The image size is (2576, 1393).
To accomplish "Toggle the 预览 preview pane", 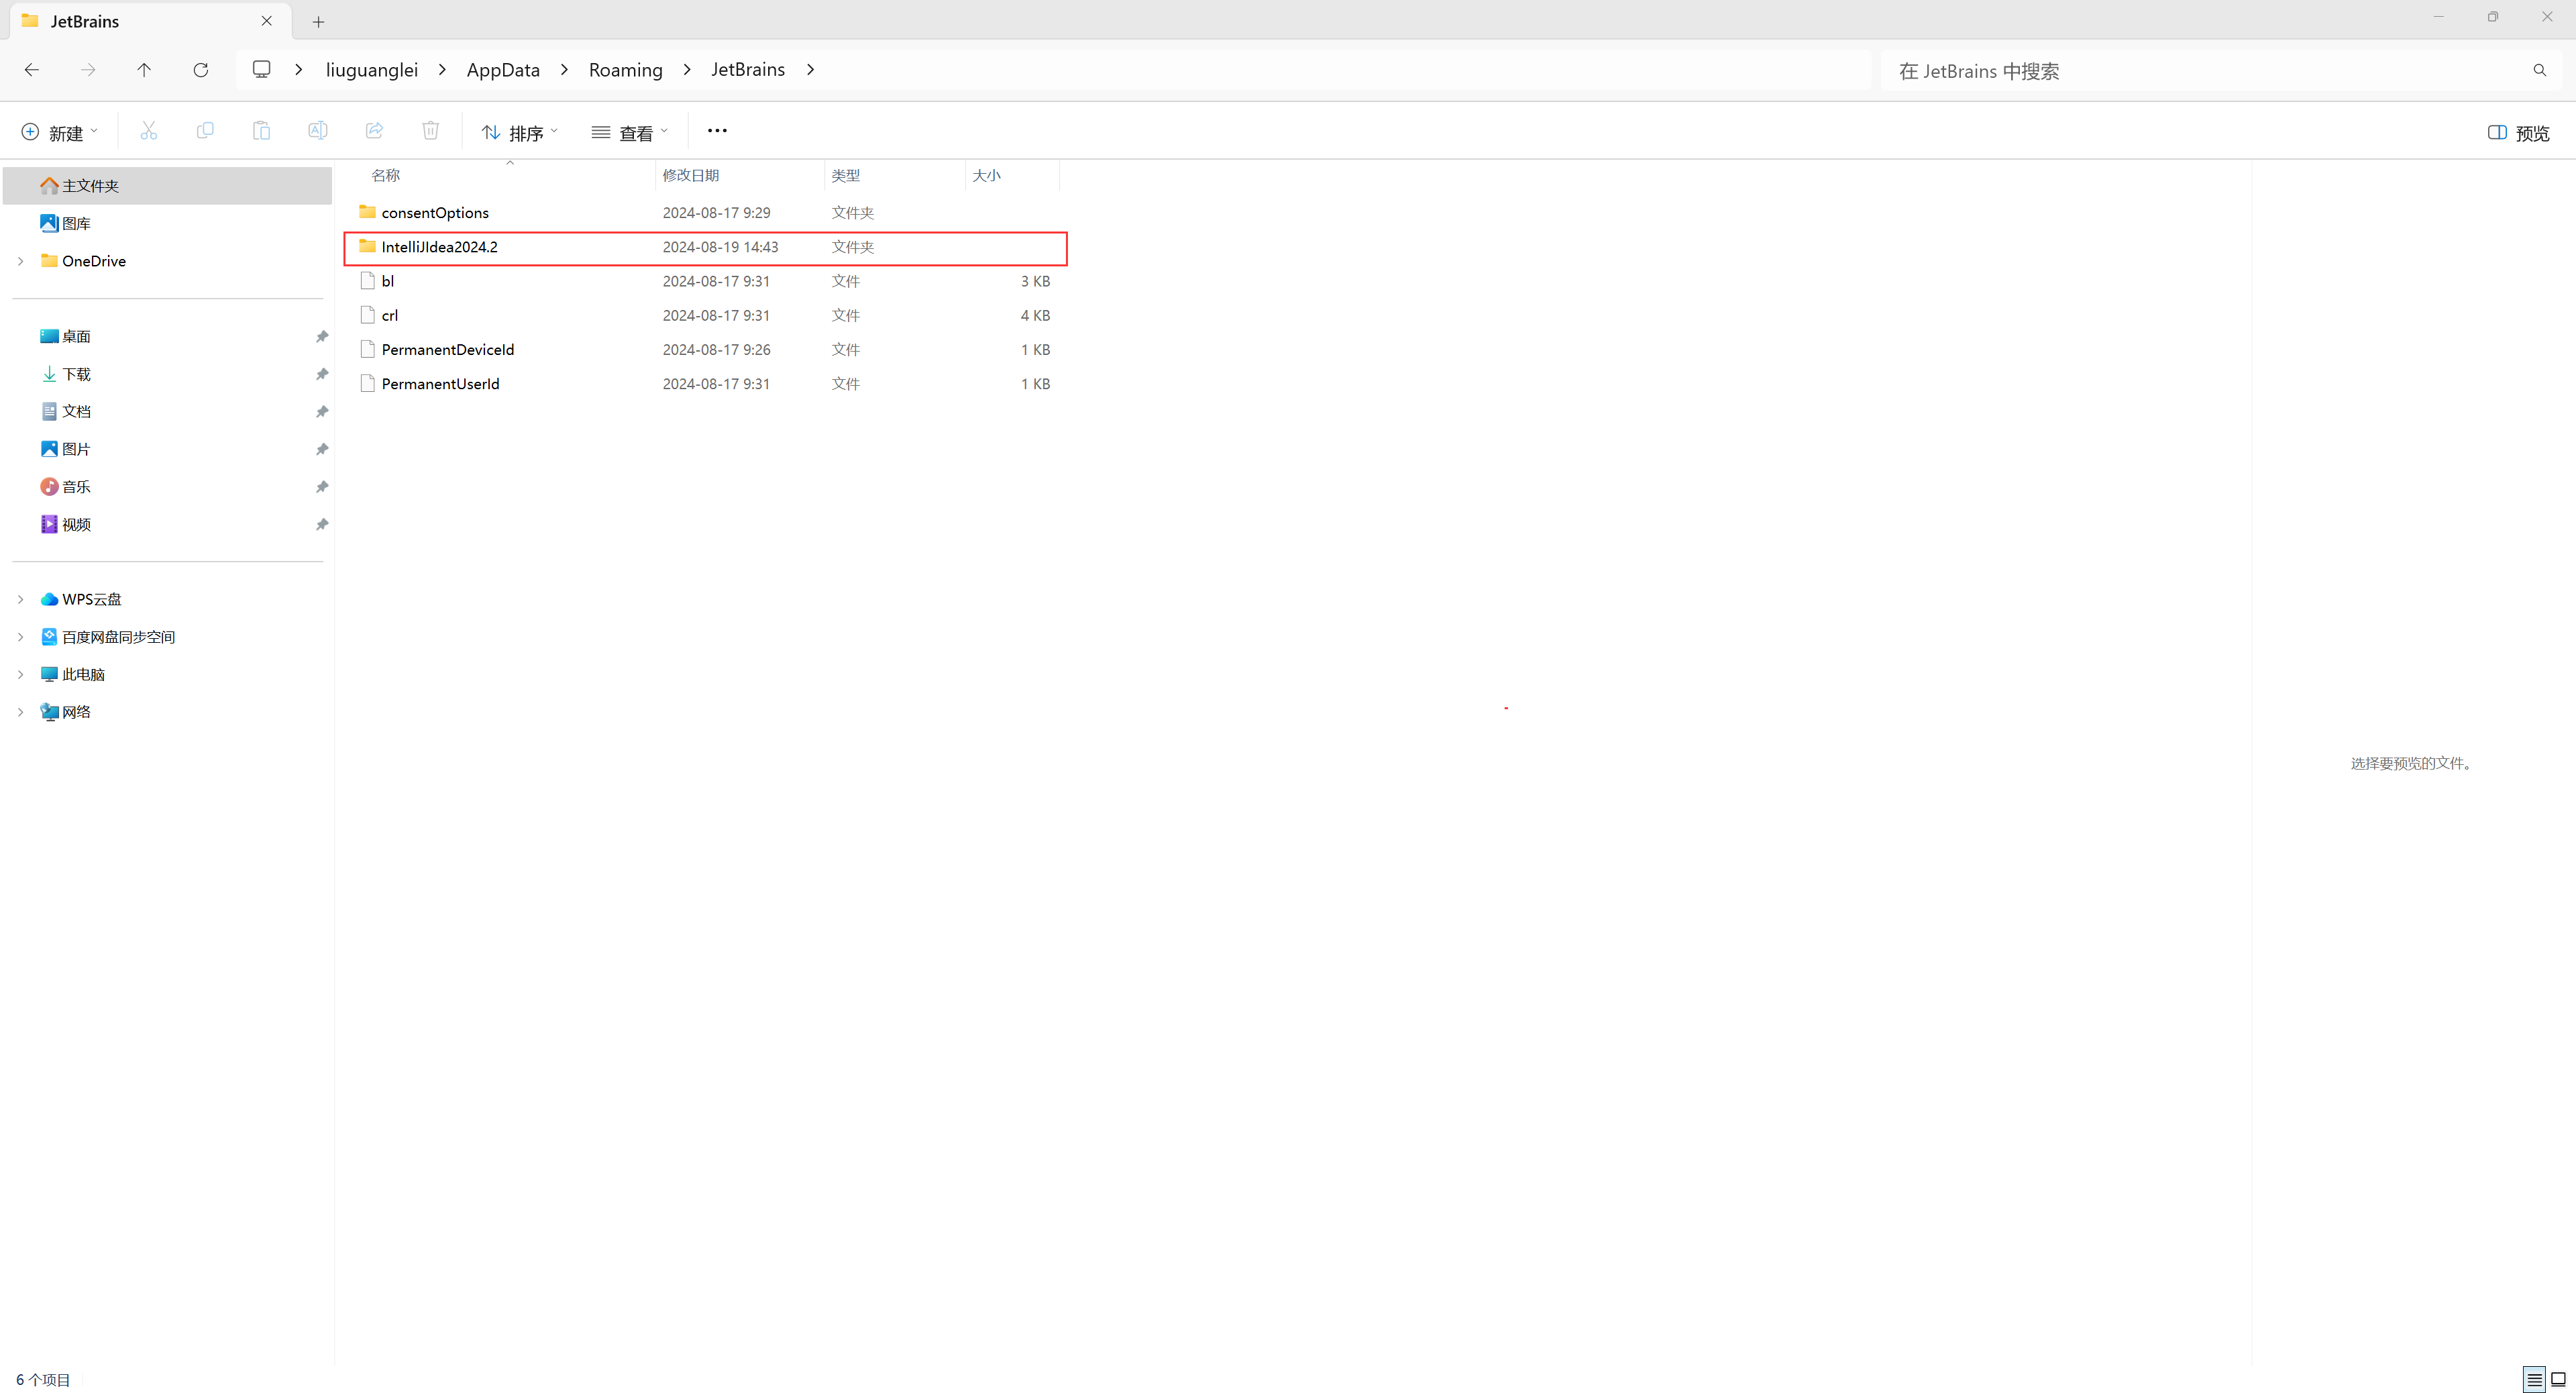I will coord(2518,133).
